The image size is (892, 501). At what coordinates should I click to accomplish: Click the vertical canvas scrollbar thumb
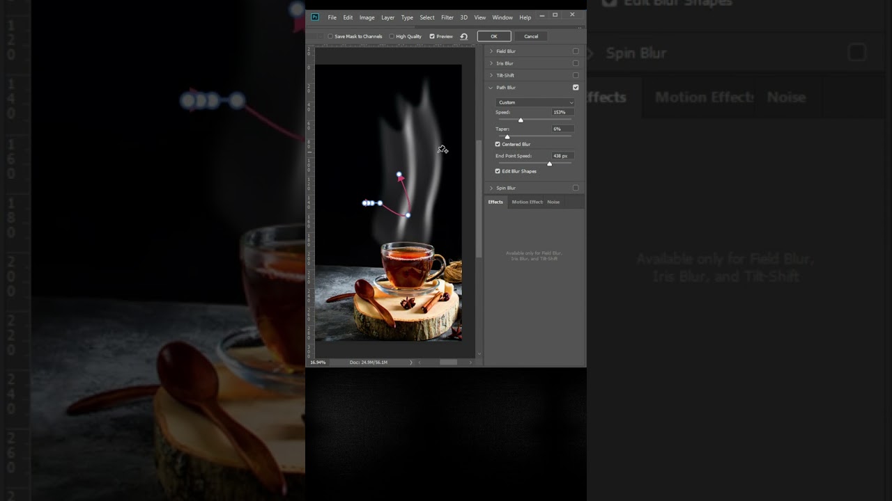(479, 198)
